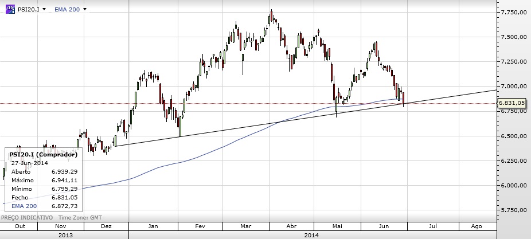Click the CFD instrument icon beside PSI20.I
Screen dimensions: 531x239
(10, 9)
